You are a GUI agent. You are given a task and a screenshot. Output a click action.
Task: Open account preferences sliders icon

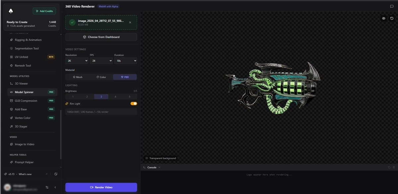47,187
